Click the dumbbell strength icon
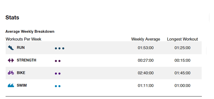 (11, 60)
